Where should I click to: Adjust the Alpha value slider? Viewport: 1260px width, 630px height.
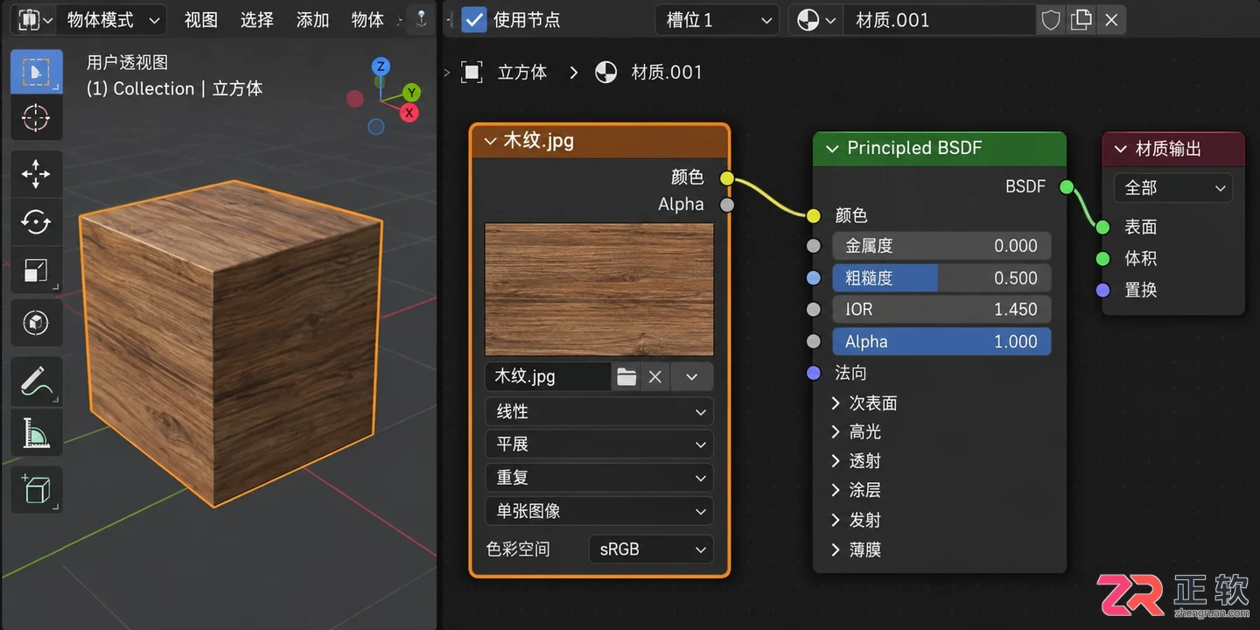[941, 342]
